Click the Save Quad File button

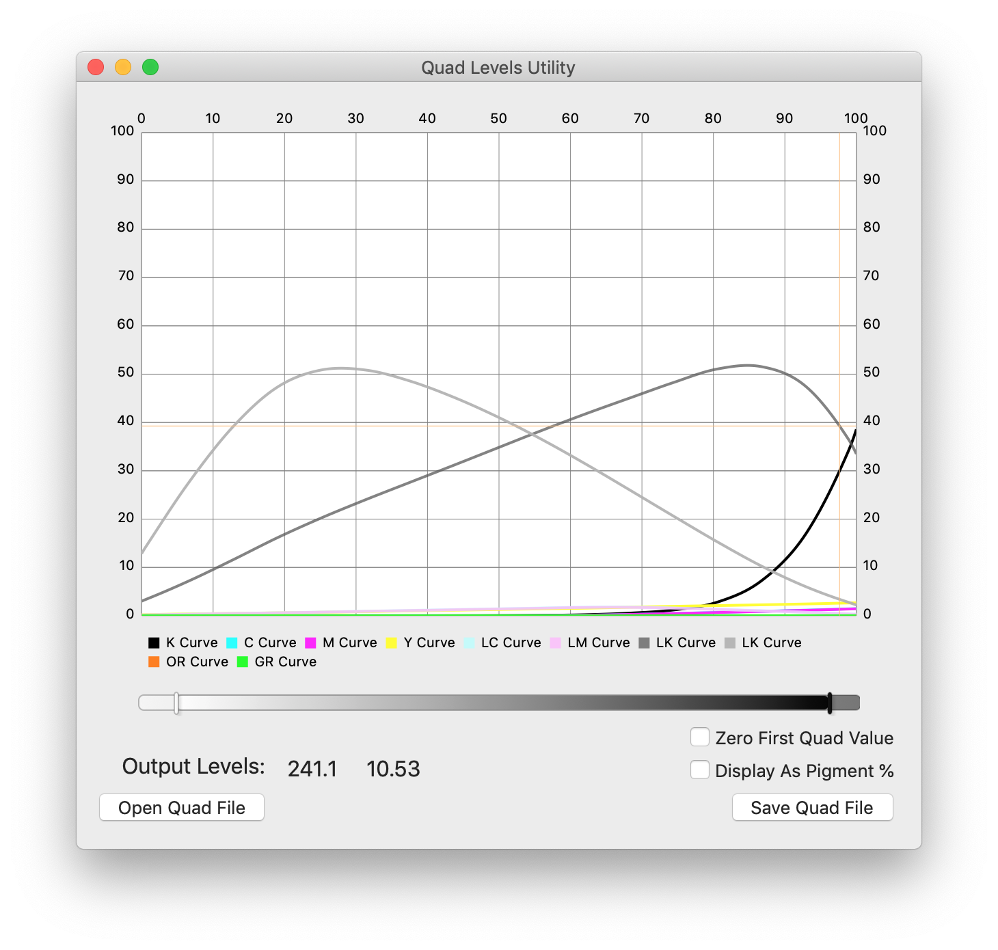point(812,807)
